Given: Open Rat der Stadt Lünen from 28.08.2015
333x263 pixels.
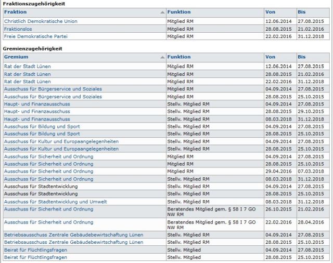Looking at the screenshot, I should point(28,74).
